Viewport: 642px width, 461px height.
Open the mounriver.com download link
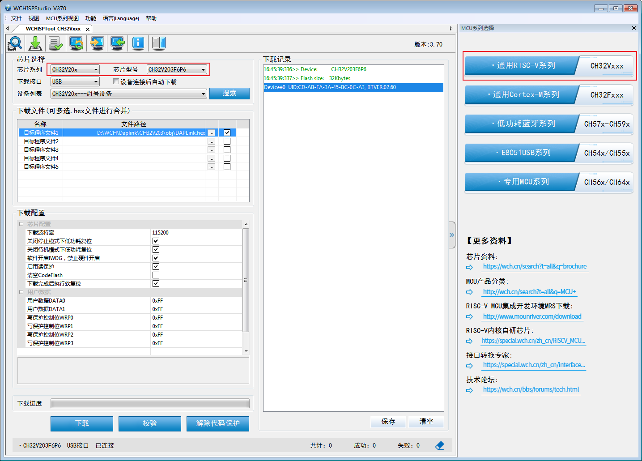pyautogui.click(x=532, y=316)
